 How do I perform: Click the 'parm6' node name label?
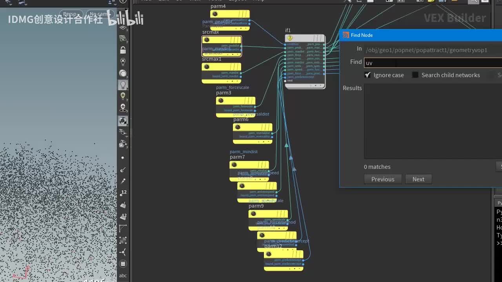241,119
